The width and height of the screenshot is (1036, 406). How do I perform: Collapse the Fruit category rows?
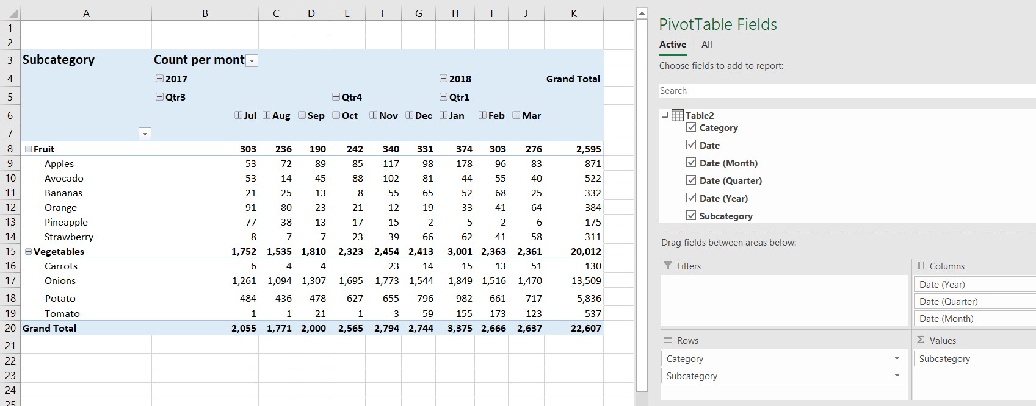(x=28, y=149)
